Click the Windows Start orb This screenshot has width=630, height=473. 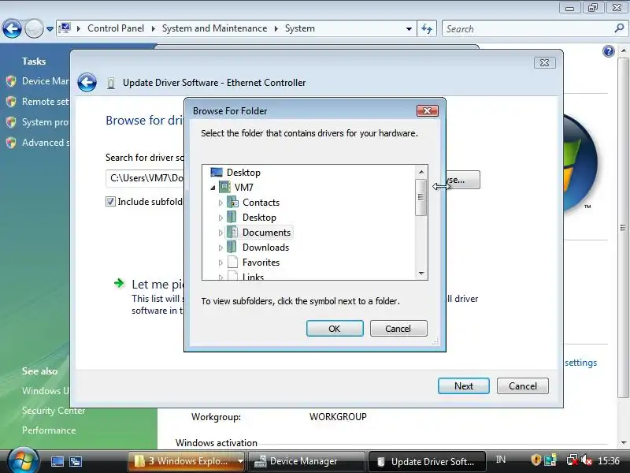[x=24, y=460]
